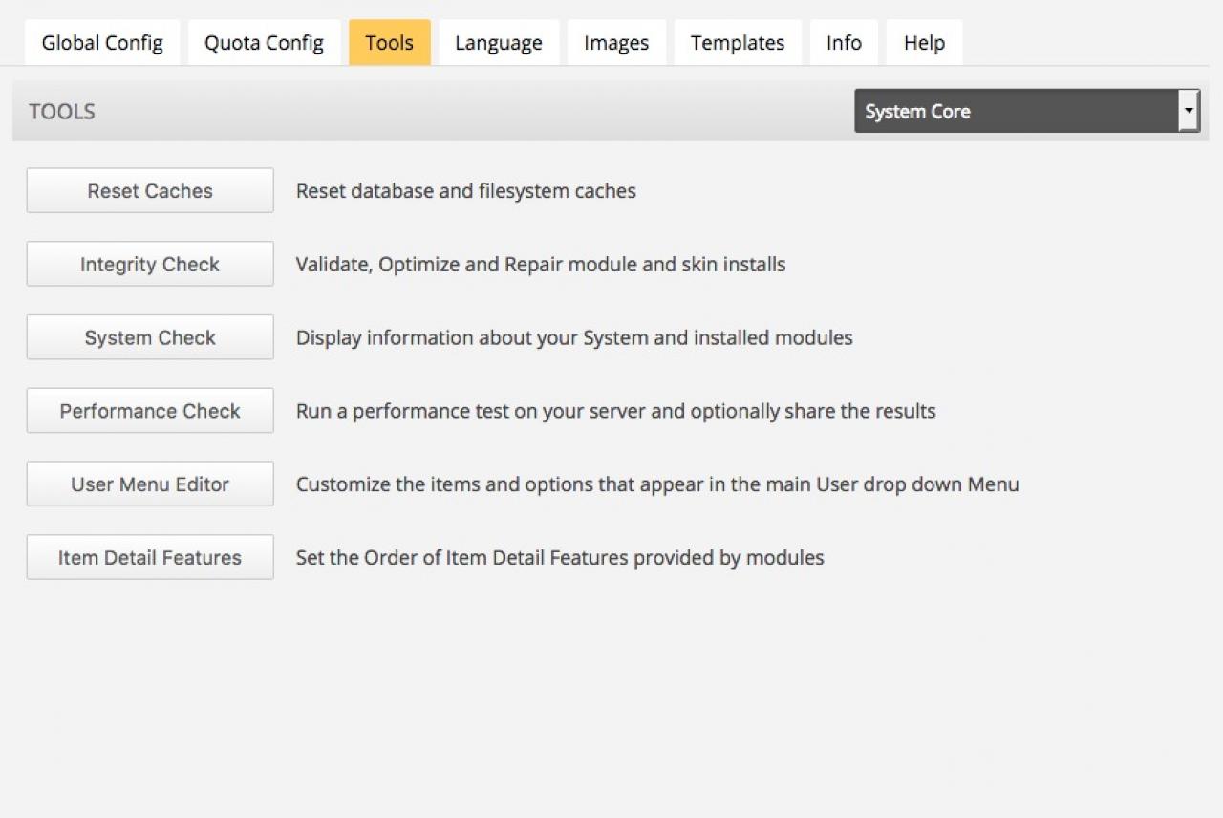View the Info tab
This screenshot has height=818, width=1223.
pos(844,43)
